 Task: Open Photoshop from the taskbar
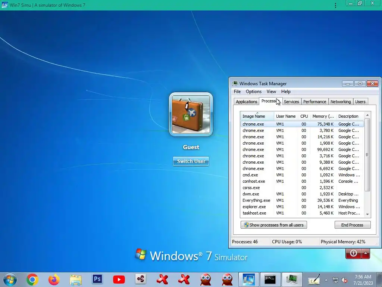pos(97,279)
